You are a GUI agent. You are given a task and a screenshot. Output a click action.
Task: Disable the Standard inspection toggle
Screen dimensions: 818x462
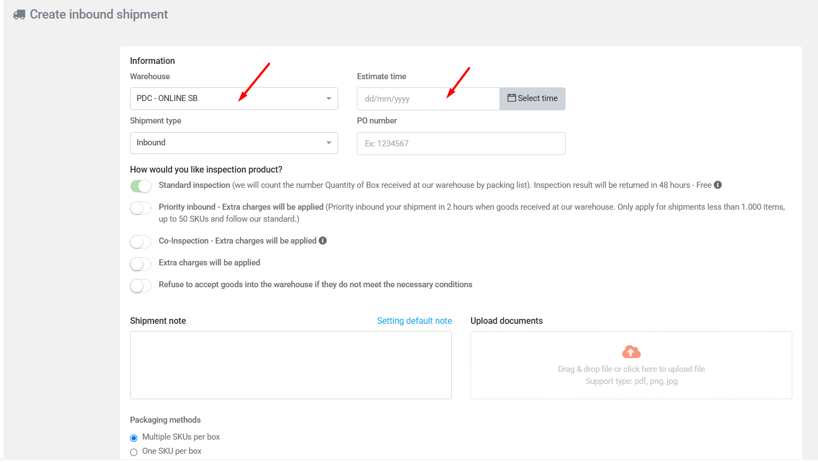click(x=140, y=186)
